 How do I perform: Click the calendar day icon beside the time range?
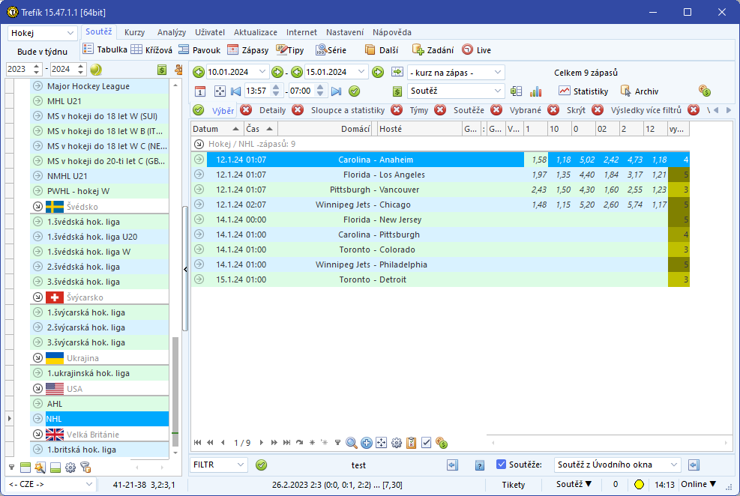coord(200,91)
